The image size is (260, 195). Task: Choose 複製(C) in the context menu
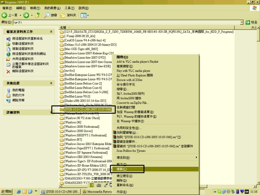[156, 169]
